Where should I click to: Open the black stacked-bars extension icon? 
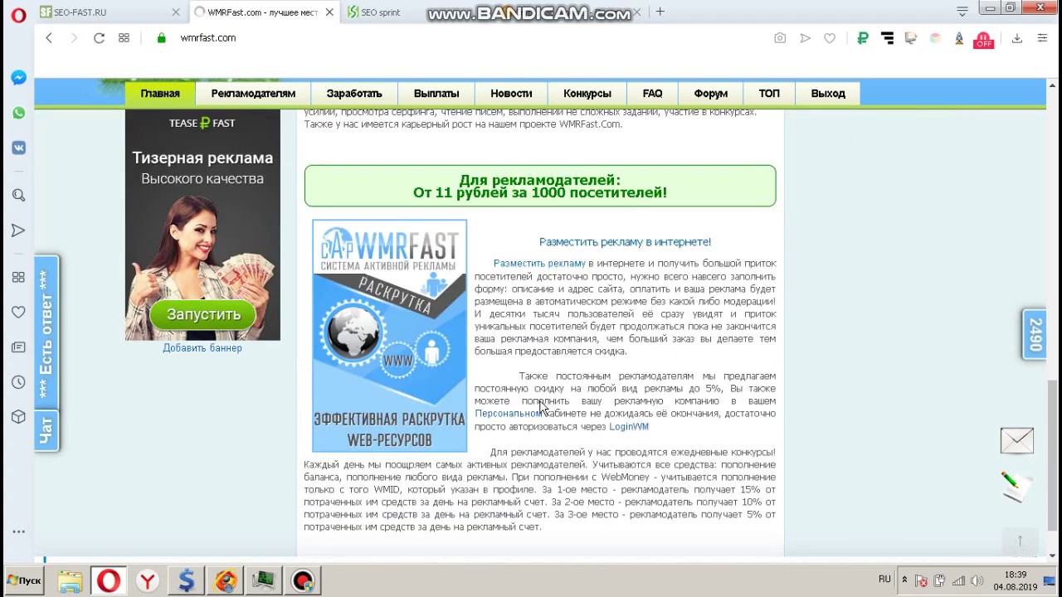tap(887, 38)
